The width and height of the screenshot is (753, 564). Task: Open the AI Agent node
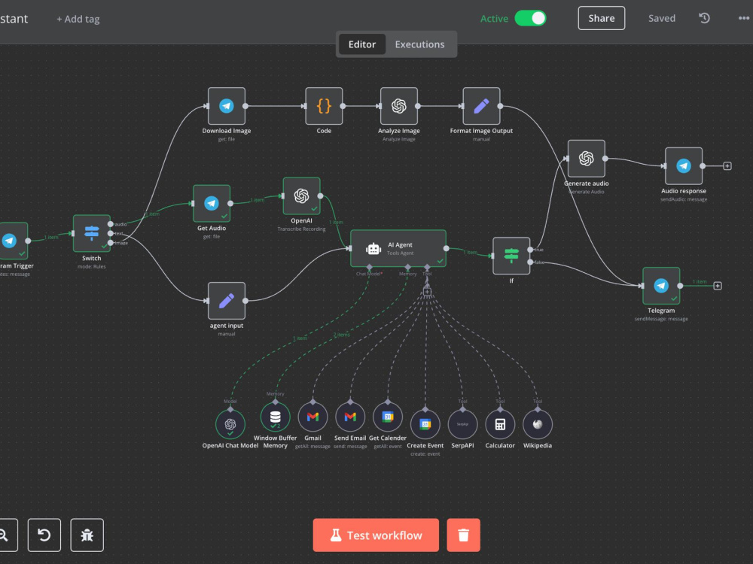[x=398, y=248]
